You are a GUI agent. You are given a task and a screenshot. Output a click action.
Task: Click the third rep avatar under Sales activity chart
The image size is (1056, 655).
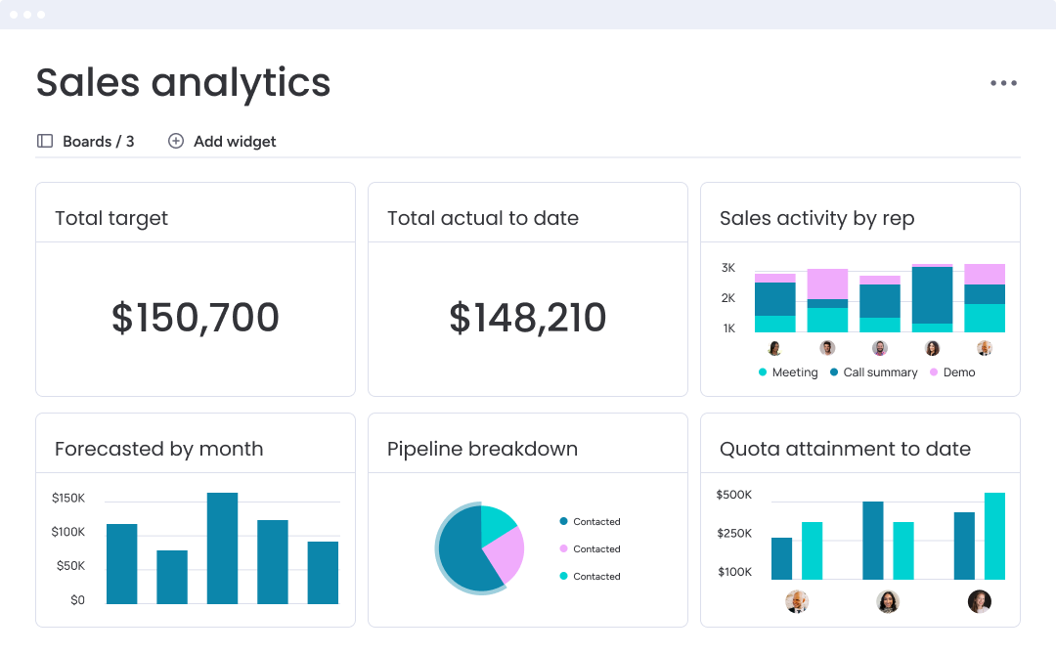879,348
